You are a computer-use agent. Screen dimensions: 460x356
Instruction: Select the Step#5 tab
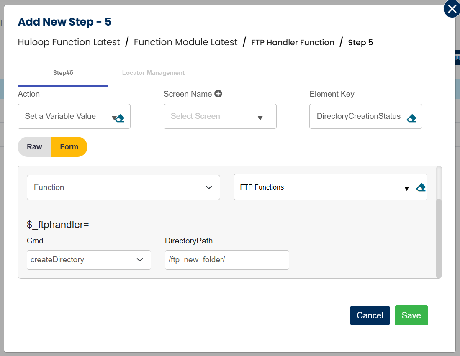pyautogui.click(x=63, y=73)
